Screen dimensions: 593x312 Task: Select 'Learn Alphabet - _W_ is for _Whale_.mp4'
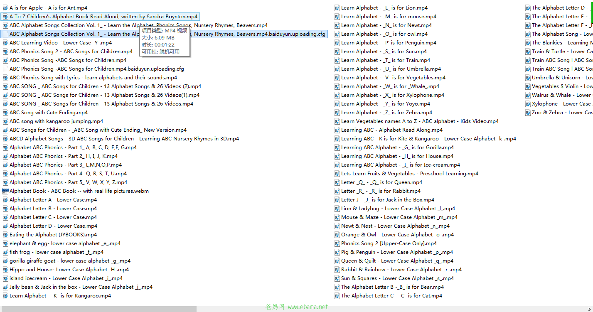point(390,86)
